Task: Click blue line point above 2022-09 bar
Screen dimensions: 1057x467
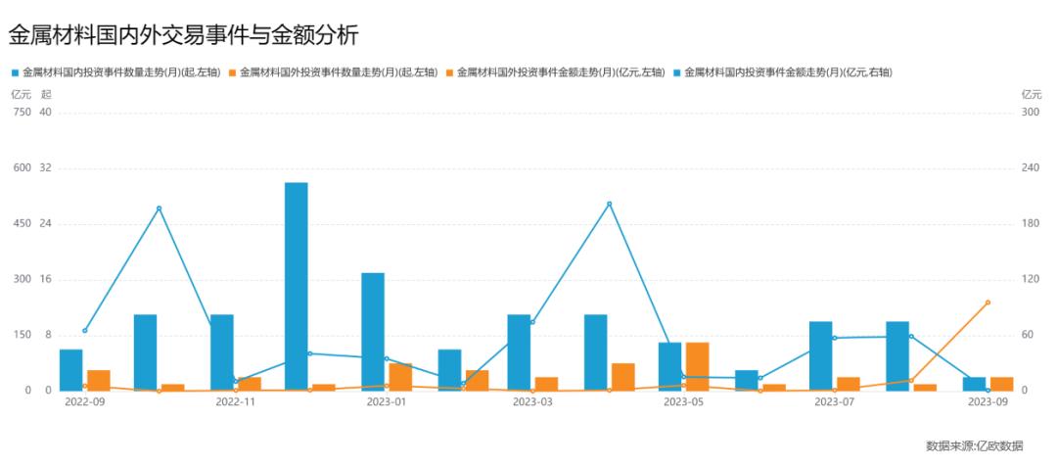Action: click(x=84, y=330)
